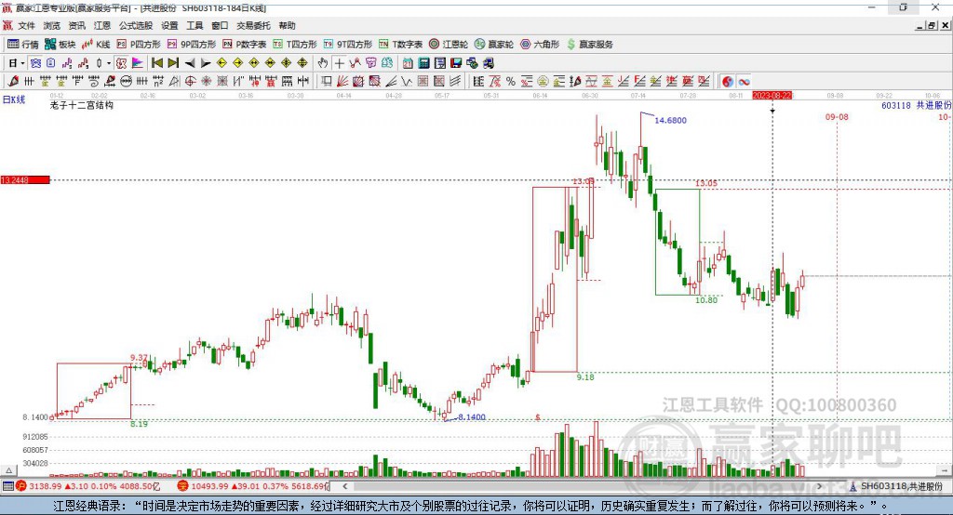Open the calculator tool icon
953x515 pixels.
pyautogui.click(x=424, y=63)
